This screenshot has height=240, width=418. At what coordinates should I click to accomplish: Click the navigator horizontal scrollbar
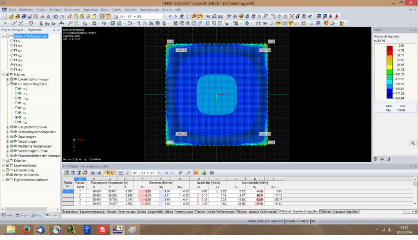click(x=26, y=210)
